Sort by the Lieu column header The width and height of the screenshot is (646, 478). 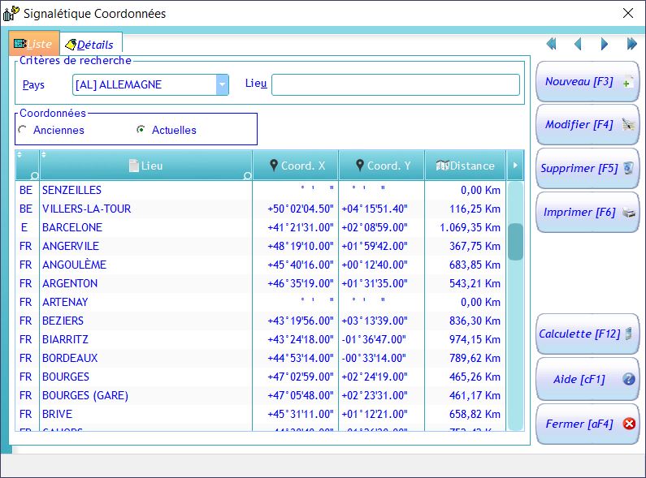click(x=146, y=166)
